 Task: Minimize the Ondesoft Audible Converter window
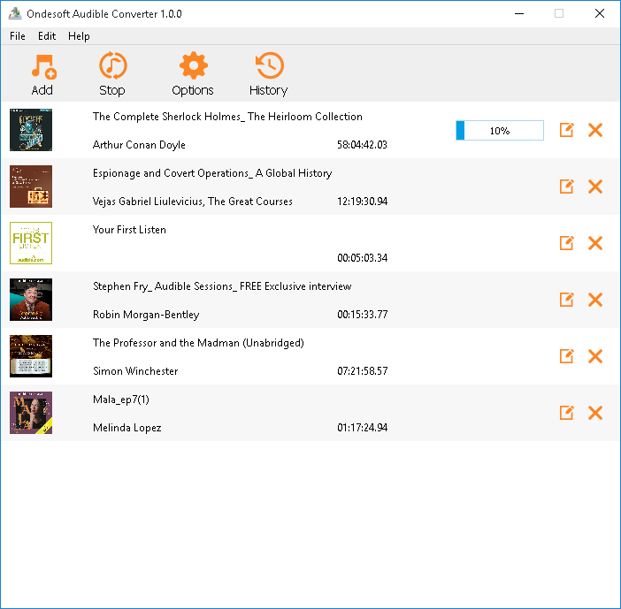pos(519,13)
